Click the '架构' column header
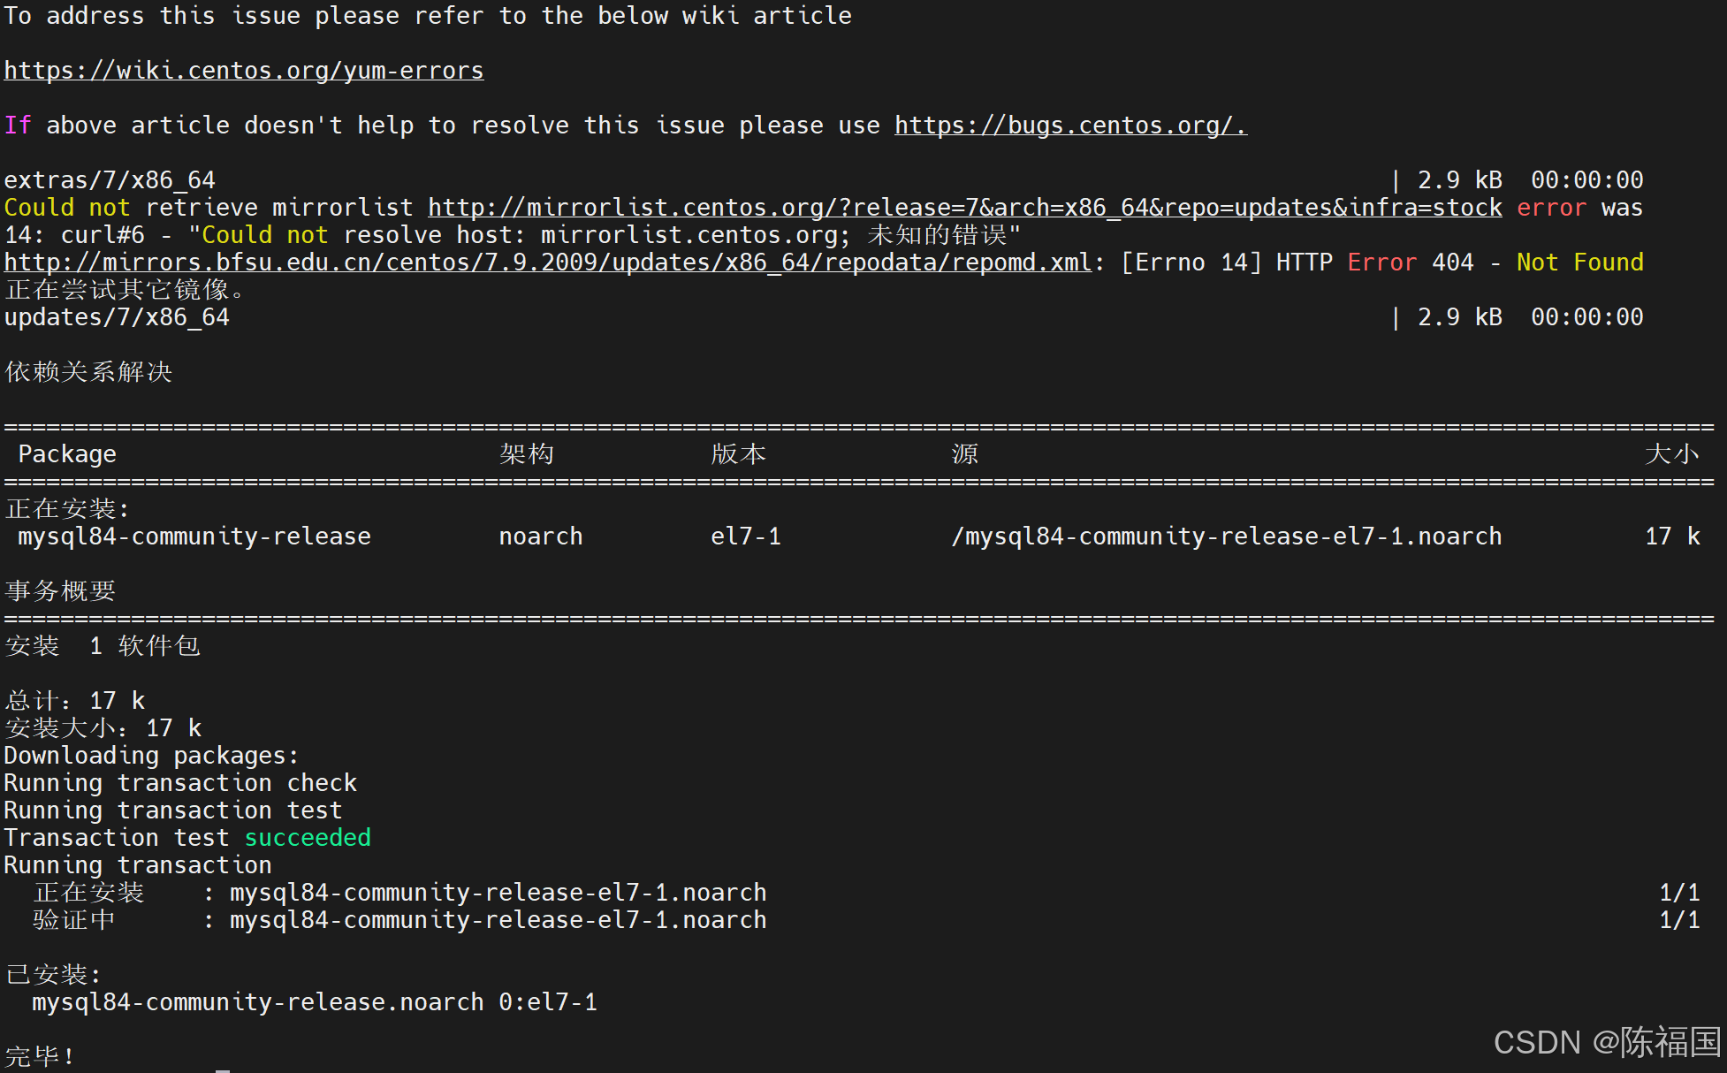 [527, 454]
